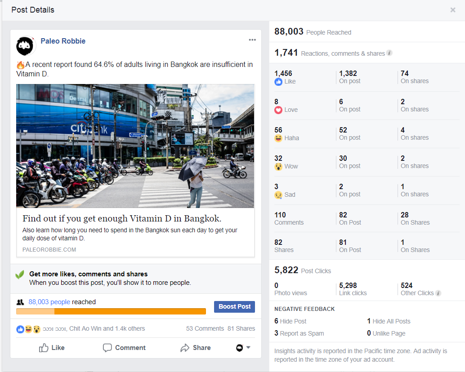
Task: Expand the post-as identity dropdown arrow
Action: [248, 348]
